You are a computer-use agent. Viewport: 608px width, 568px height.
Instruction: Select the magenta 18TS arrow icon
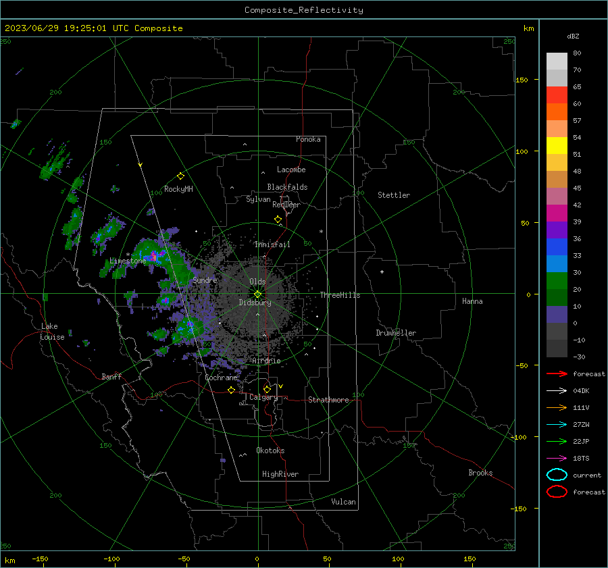557,458
